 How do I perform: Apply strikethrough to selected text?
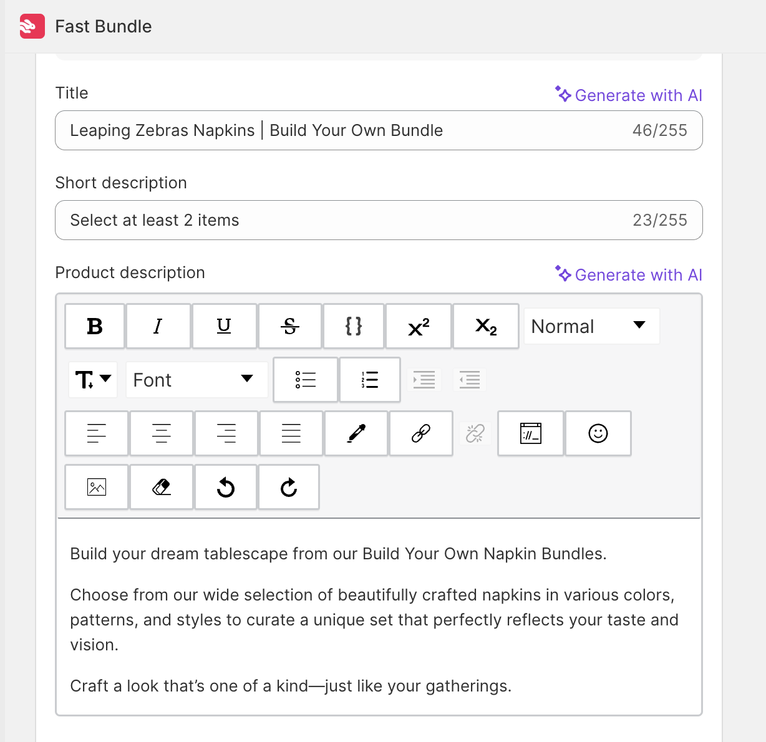pyautogui.click(x=290, y=326)
